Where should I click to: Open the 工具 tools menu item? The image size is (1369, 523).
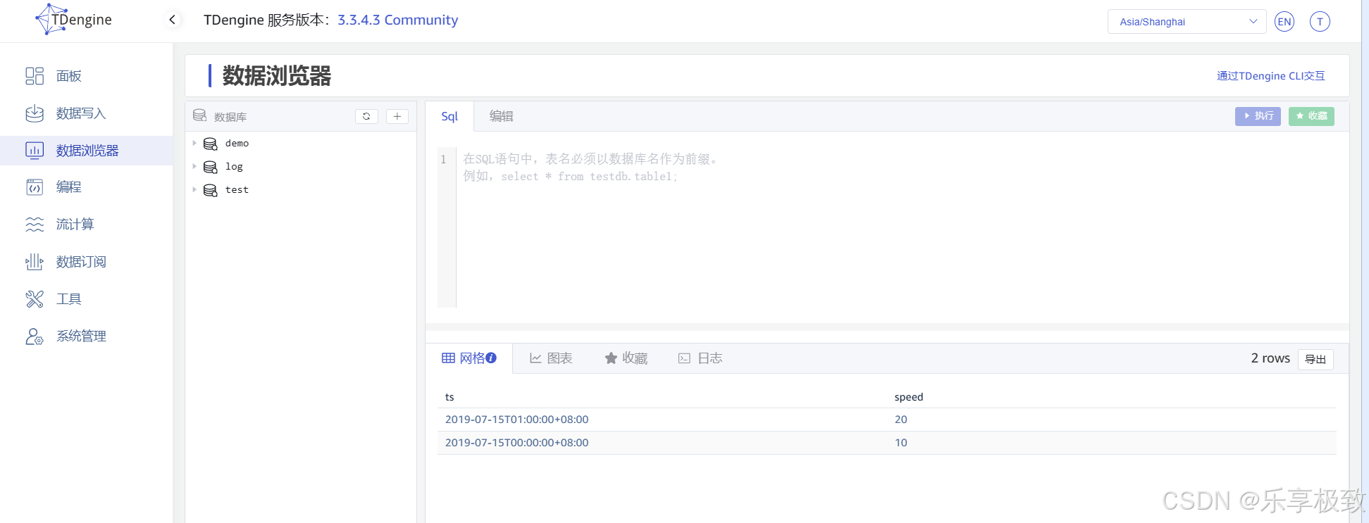point(86,299)
